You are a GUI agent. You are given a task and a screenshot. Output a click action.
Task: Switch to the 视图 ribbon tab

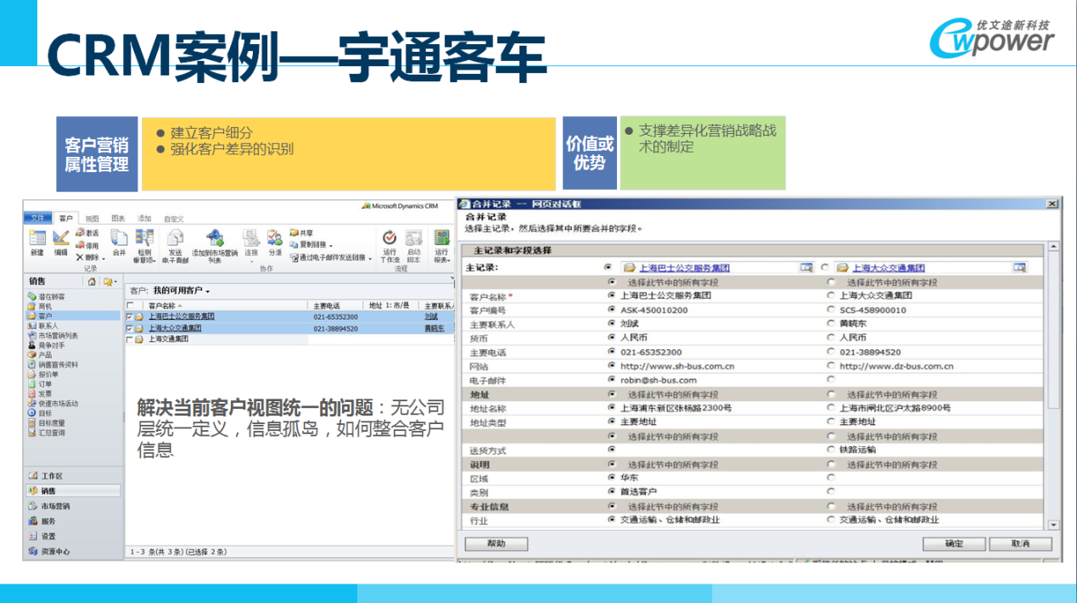(x=92, y=219)
